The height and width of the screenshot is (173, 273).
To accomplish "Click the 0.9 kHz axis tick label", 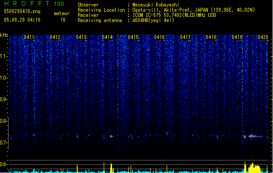I will [4, 99].
